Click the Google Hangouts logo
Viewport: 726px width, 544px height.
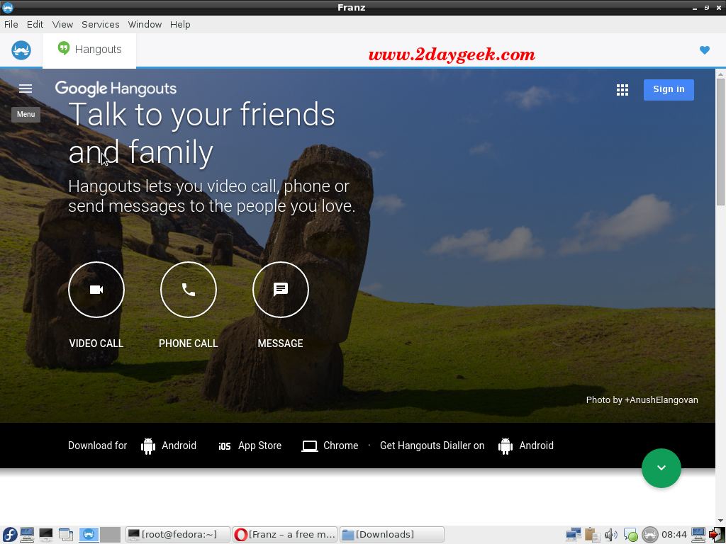[x=116, y=89]
